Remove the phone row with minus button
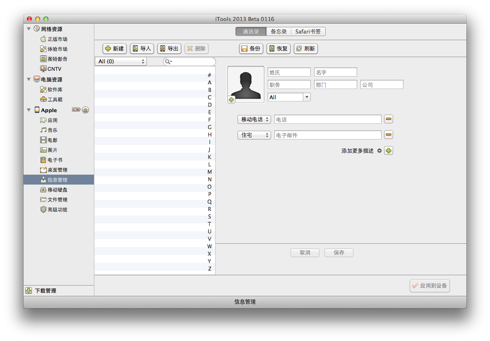This screenshot has width=490, height=341. (389, 119)
